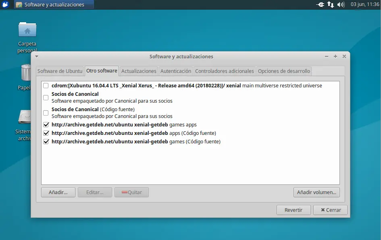The image size is (381, 240).
Task: Go to Opciones de desarrollo tab
Action: (x=284, y=71)
